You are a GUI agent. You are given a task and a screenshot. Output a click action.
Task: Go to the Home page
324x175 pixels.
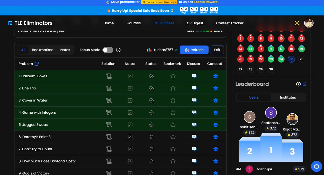coord(109,23)
